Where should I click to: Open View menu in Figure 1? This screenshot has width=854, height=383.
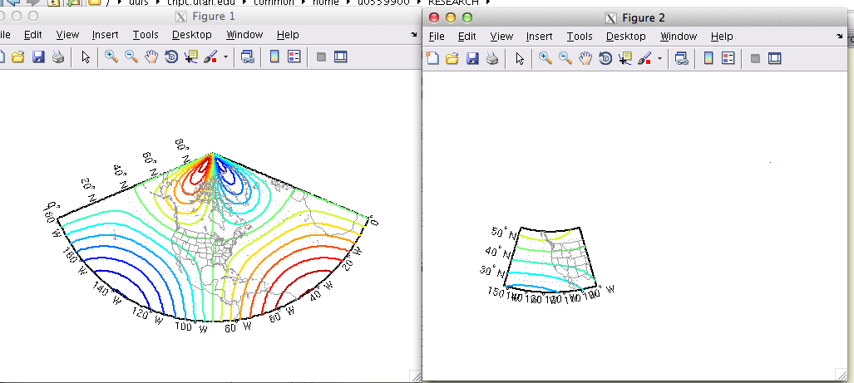(x=67, y=34)
